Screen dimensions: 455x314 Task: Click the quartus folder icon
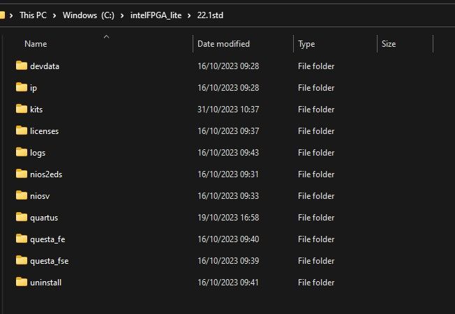click(21, 218)
